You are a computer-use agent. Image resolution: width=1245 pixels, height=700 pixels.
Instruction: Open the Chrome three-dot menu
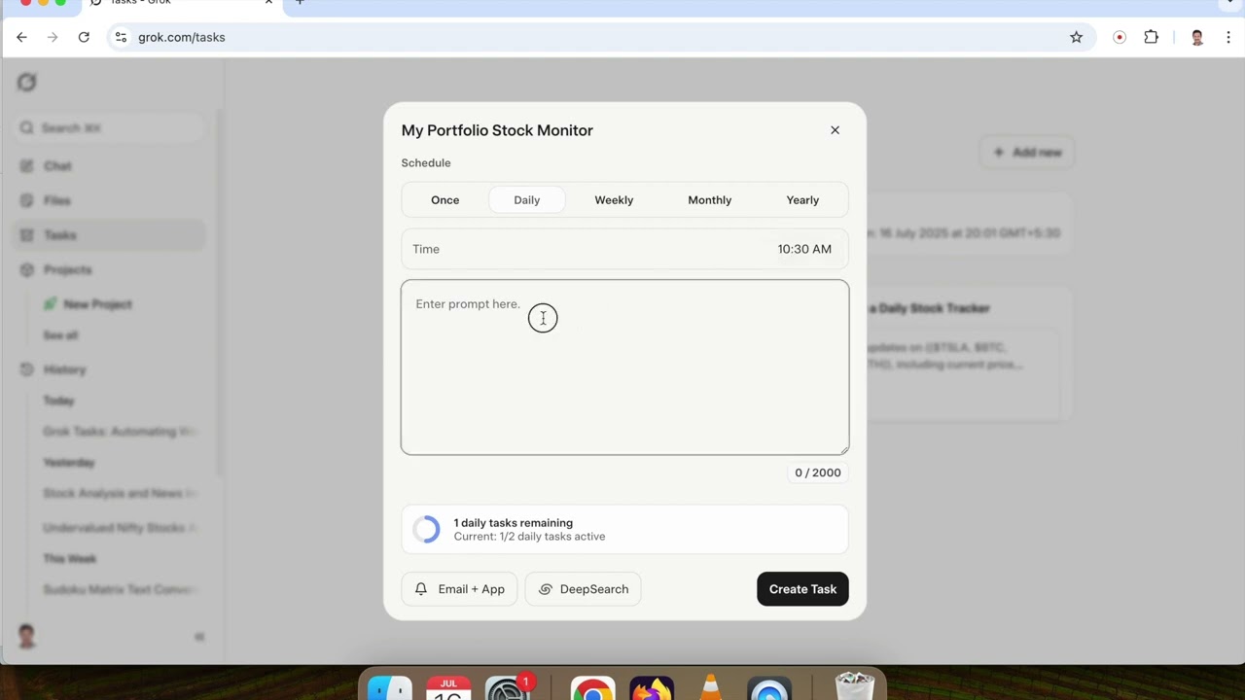(1228, 37)
